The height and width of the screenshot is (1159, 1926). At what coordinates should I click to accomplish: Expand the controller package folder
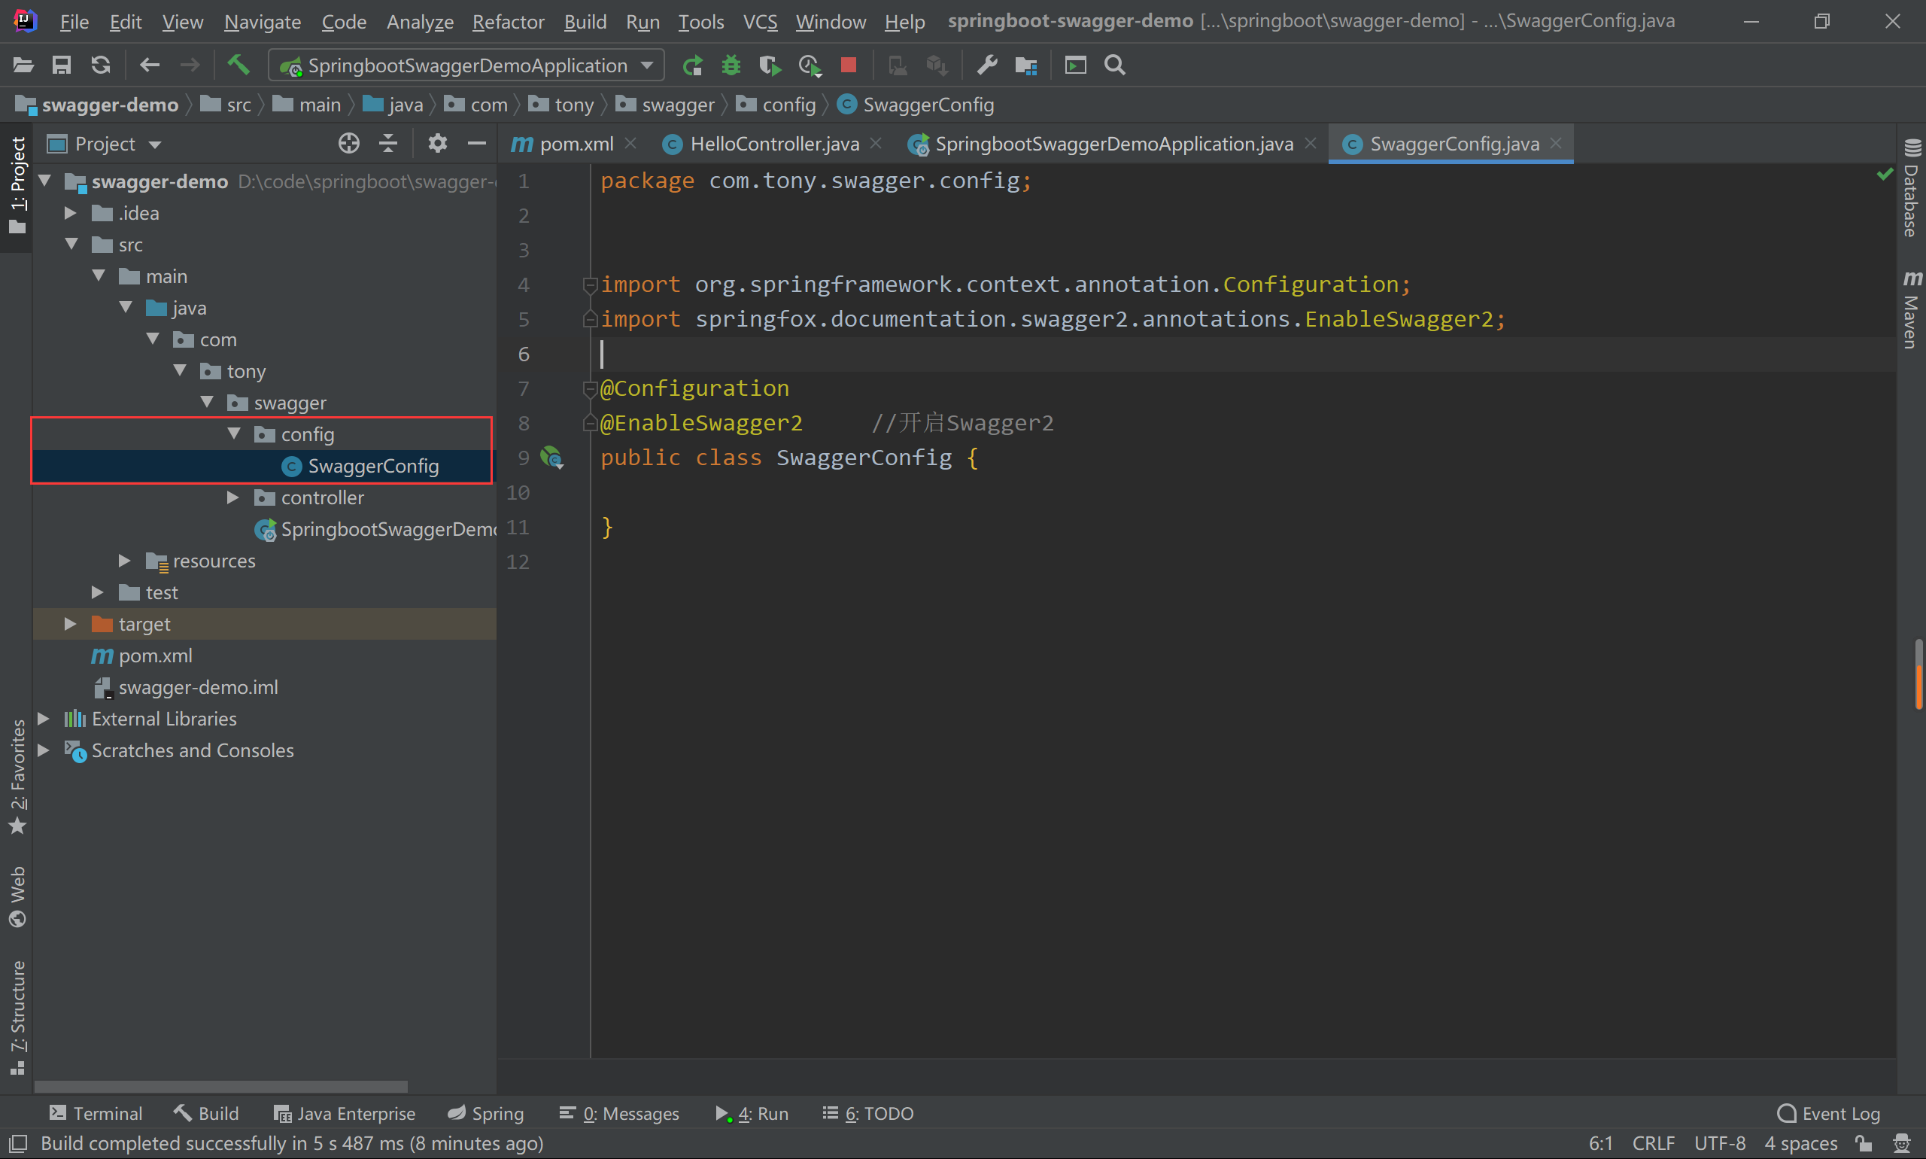point(232,497)
